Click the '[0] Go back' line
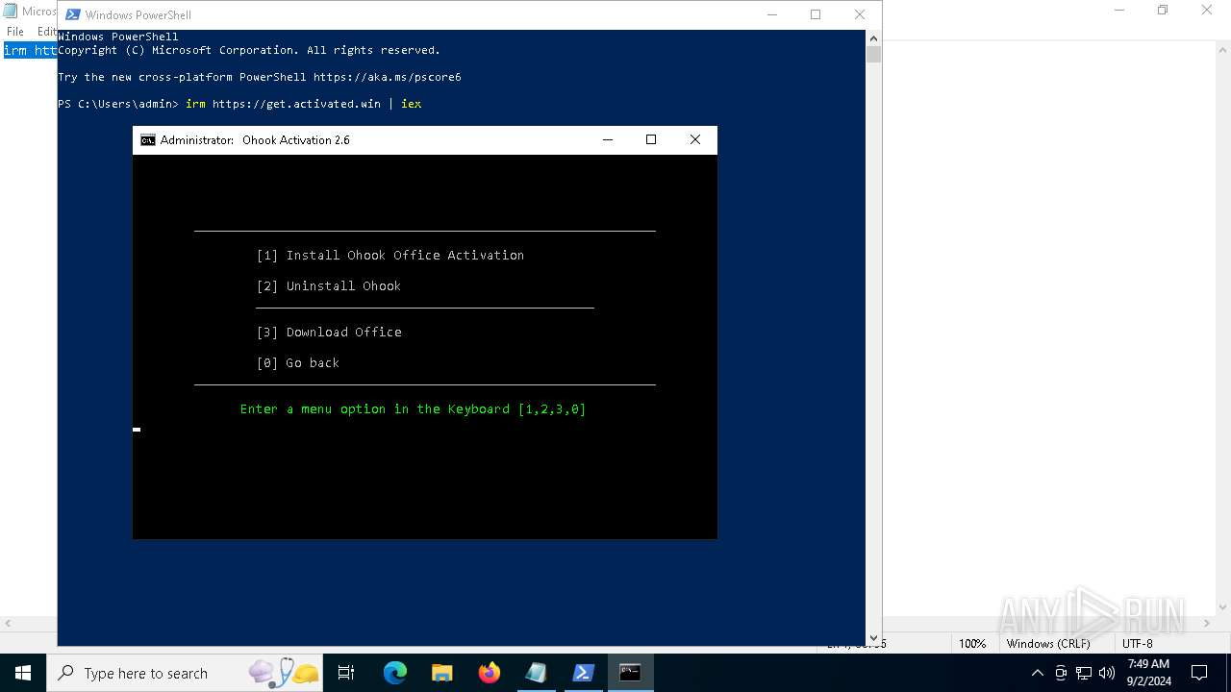 pyautogui.click(x=297, y=363)
